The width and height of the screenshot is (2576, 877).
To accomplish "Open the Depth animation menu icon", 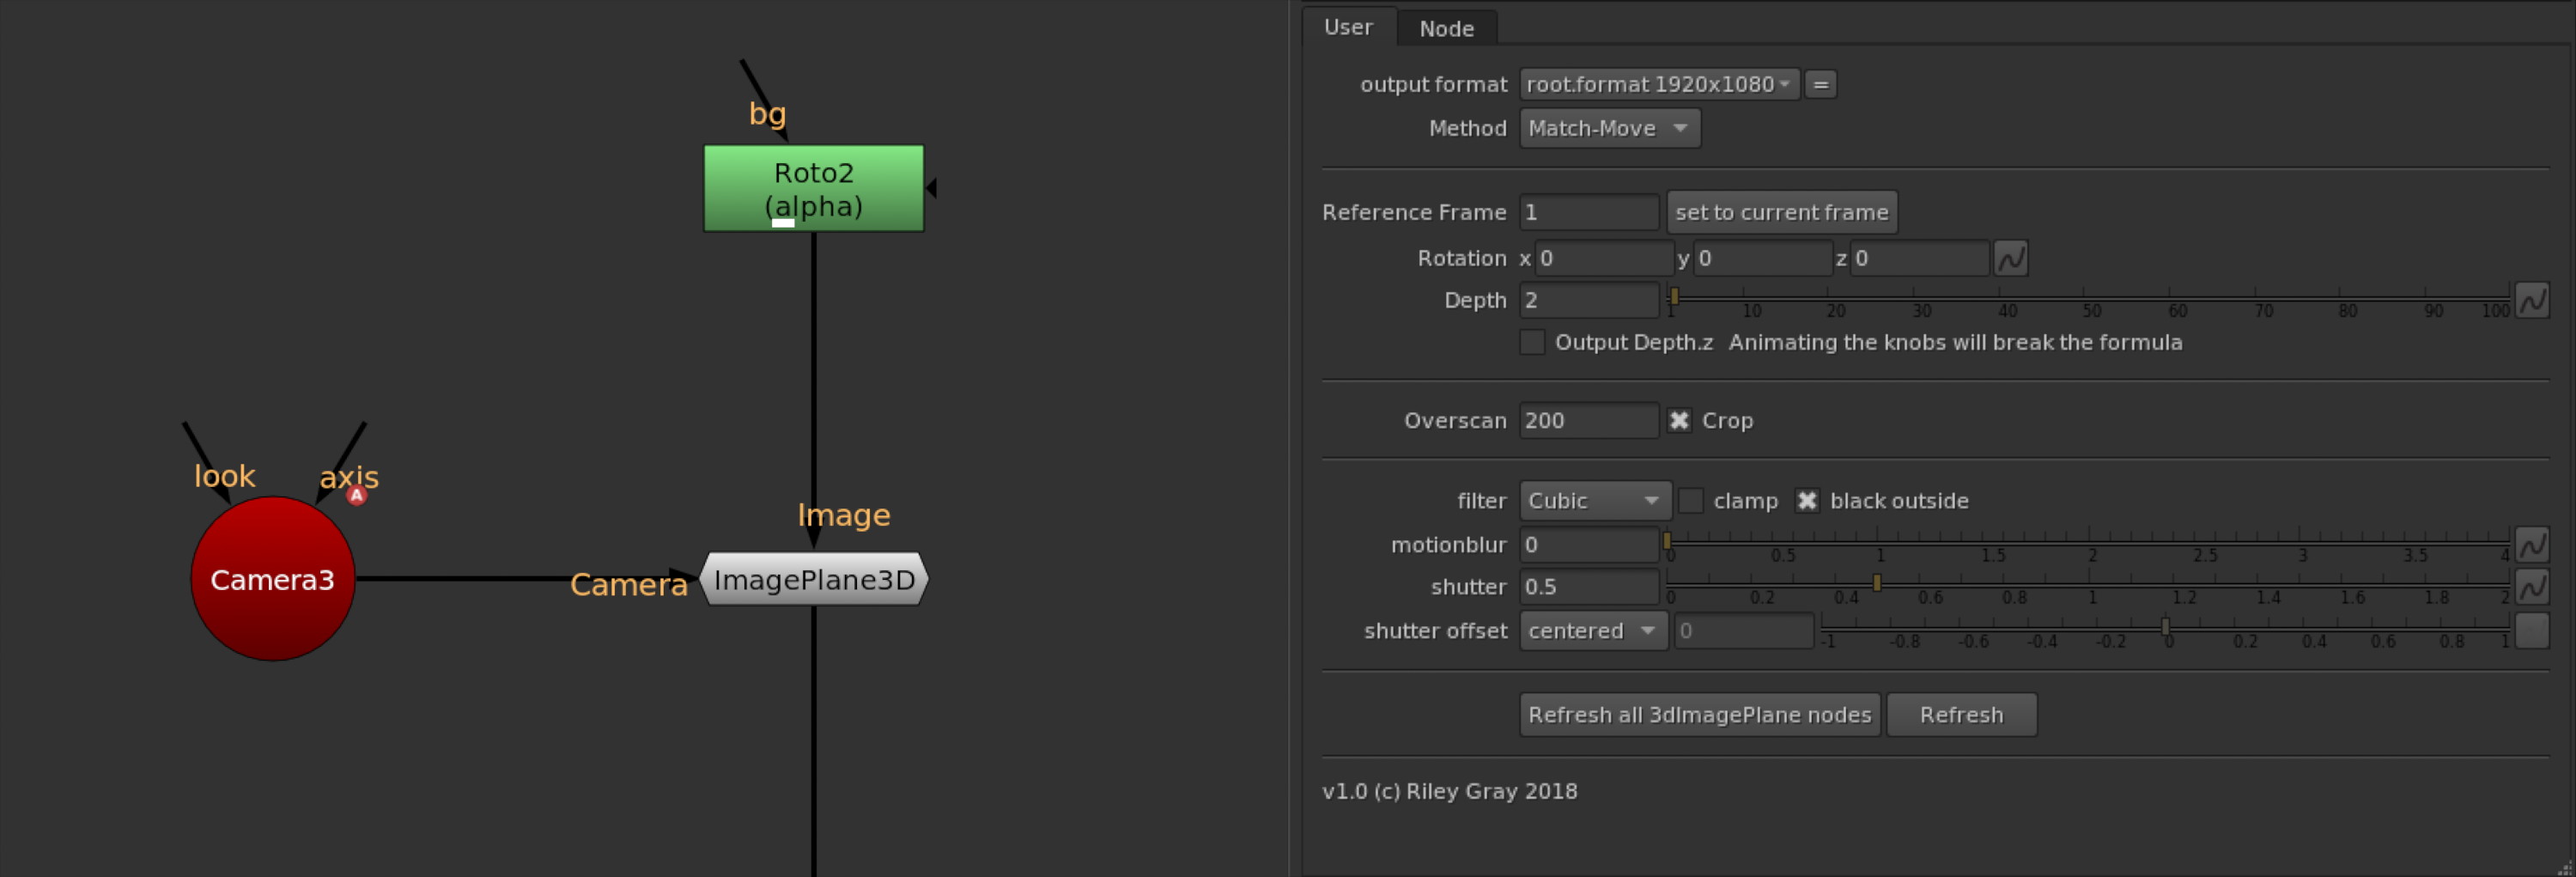I will [x=2531, y=300].
